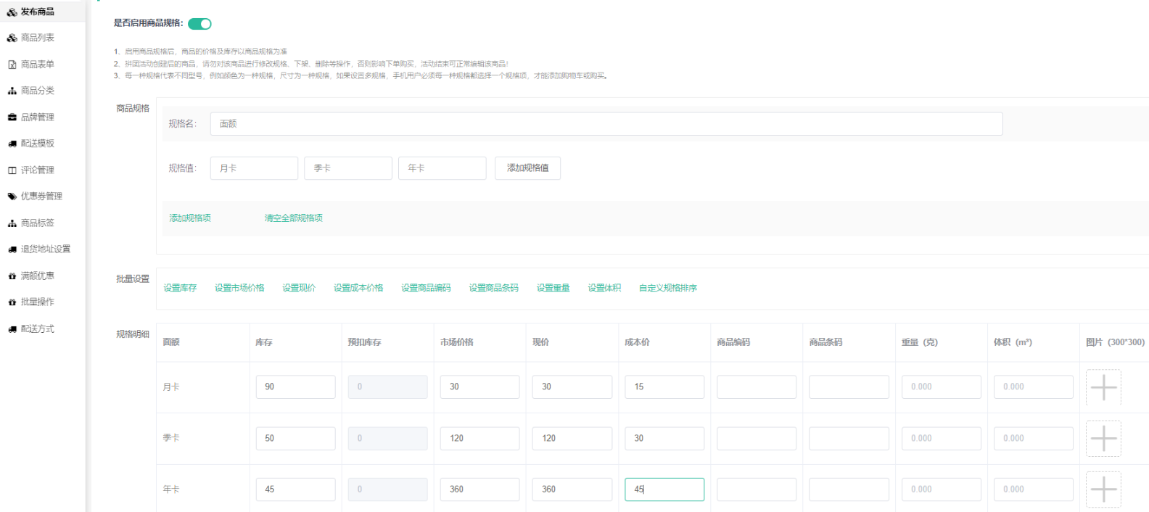Image resolution: width=1149 pixels, height=512 pixels.
Task: Open 配送模板 sidebar entry
Action: (37, 144)
